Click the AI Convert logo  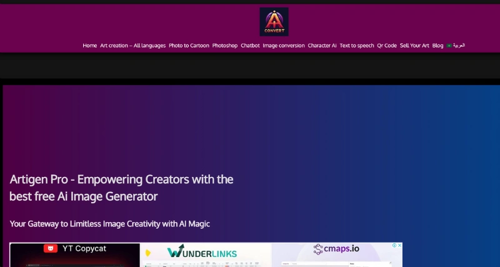pos(274,22)
